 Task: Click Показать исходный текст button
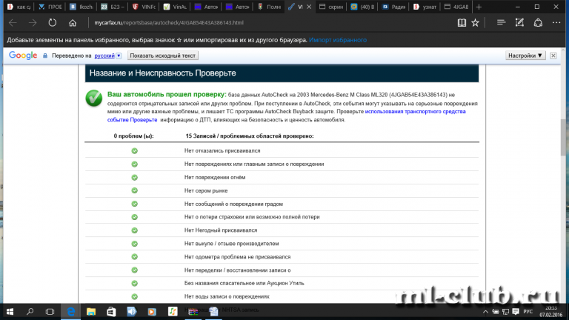click(x=163, y=56)
